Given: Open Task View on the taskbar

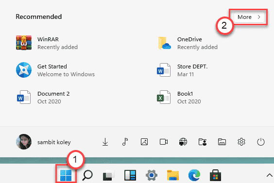Looking at the screenshot, I should click(x=109, y=175).
